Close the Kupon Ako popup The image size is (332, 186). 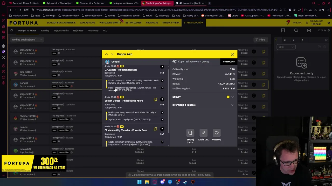tap(232, 54)
